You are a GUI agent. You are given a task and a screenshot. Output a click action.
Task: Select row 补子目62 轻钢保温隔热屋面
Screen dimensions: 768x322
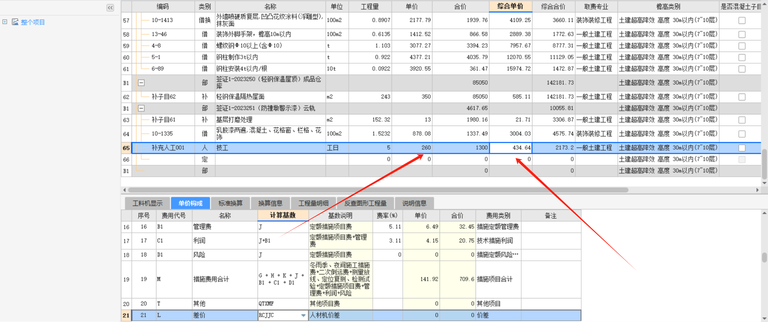[x=441, y=97]
